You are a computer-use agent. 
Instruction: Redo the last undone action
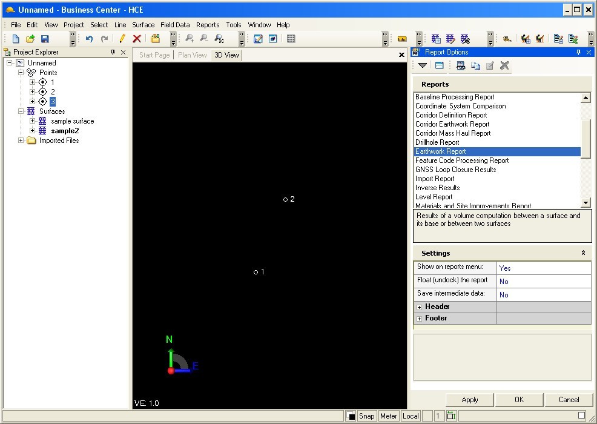click(x=104, y=39)
